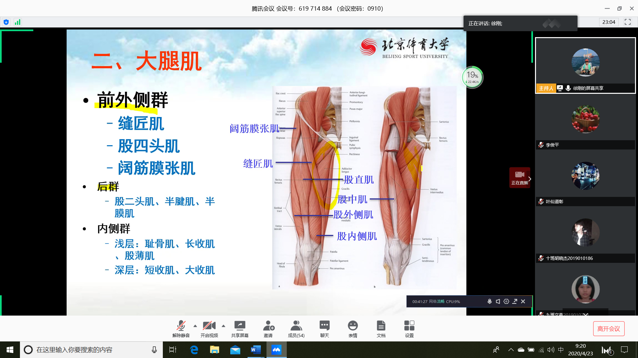Screen dimensions: 638x358
Task: Check the 19% network download indicator
Action: pos(472,77)
